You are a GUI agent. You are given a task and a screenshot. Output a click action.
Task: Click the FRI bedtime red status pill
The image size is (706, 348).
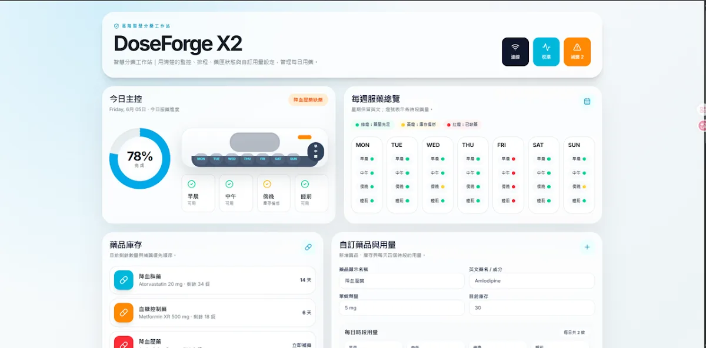click(509, 201)
